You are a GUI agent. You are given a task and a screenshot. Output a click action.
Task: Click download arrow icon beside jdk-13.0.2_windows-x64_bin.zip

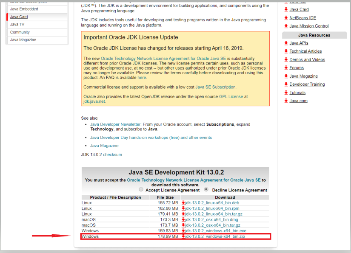click(183, 236)
